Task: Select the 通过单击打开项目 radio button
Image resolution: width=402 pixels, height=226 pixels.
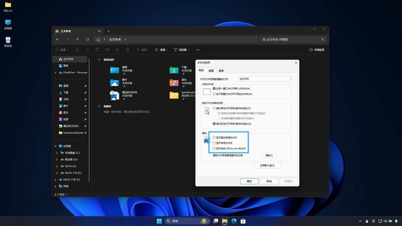Action: point(214,108)
